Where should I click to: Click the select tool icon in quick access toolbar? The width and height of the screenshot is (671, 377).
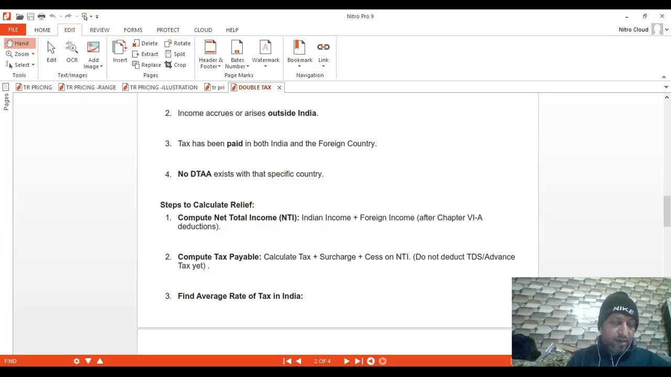[x=84, y=17]
